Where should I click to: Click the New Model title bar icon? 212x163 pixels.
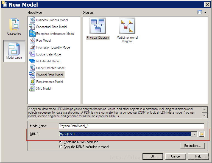[4, 4]
